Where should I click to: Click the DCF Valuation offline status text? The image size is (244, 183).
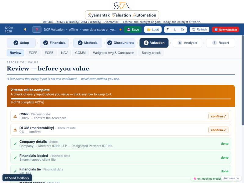(80, 30)
